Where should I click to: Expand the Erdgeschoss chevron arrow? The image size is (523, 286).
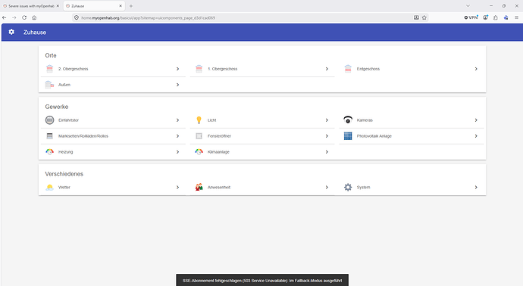click(x=476, y=69)
